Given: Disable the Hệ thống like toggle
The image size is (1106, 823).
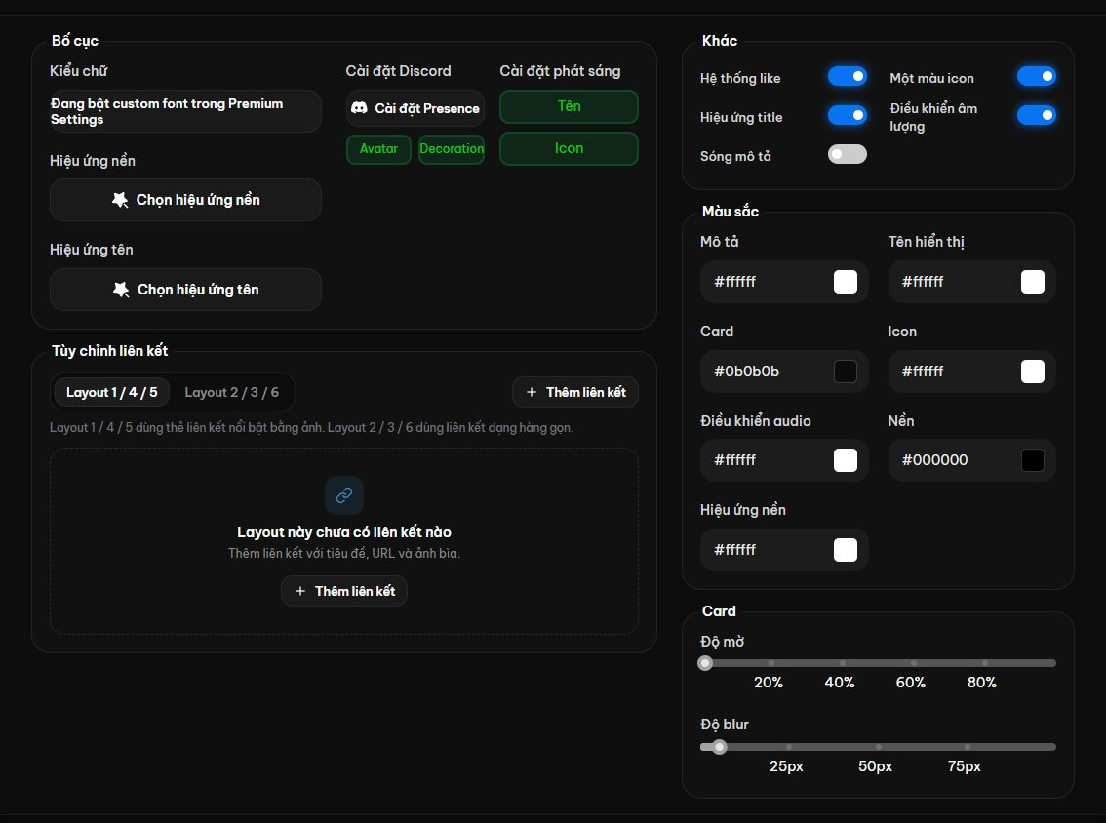Looking at the screenshot, I should [848, 76].
